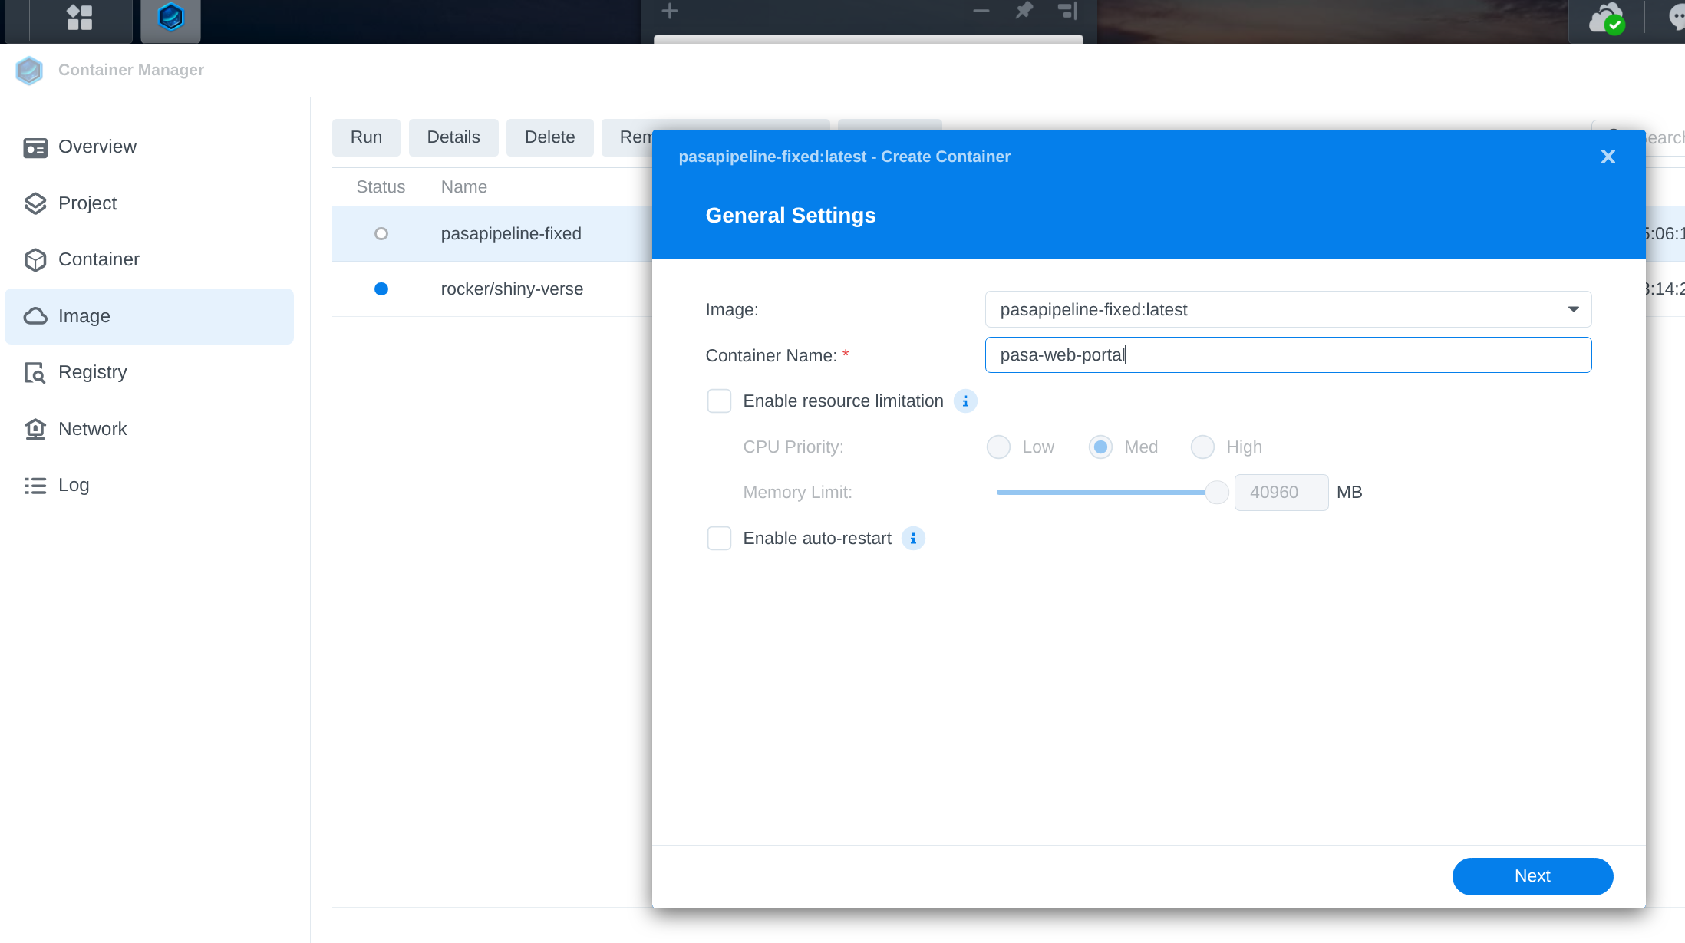The image size is (1685, 943).
Task: Open the cloud sync status icon
Action: (1606, 18)
